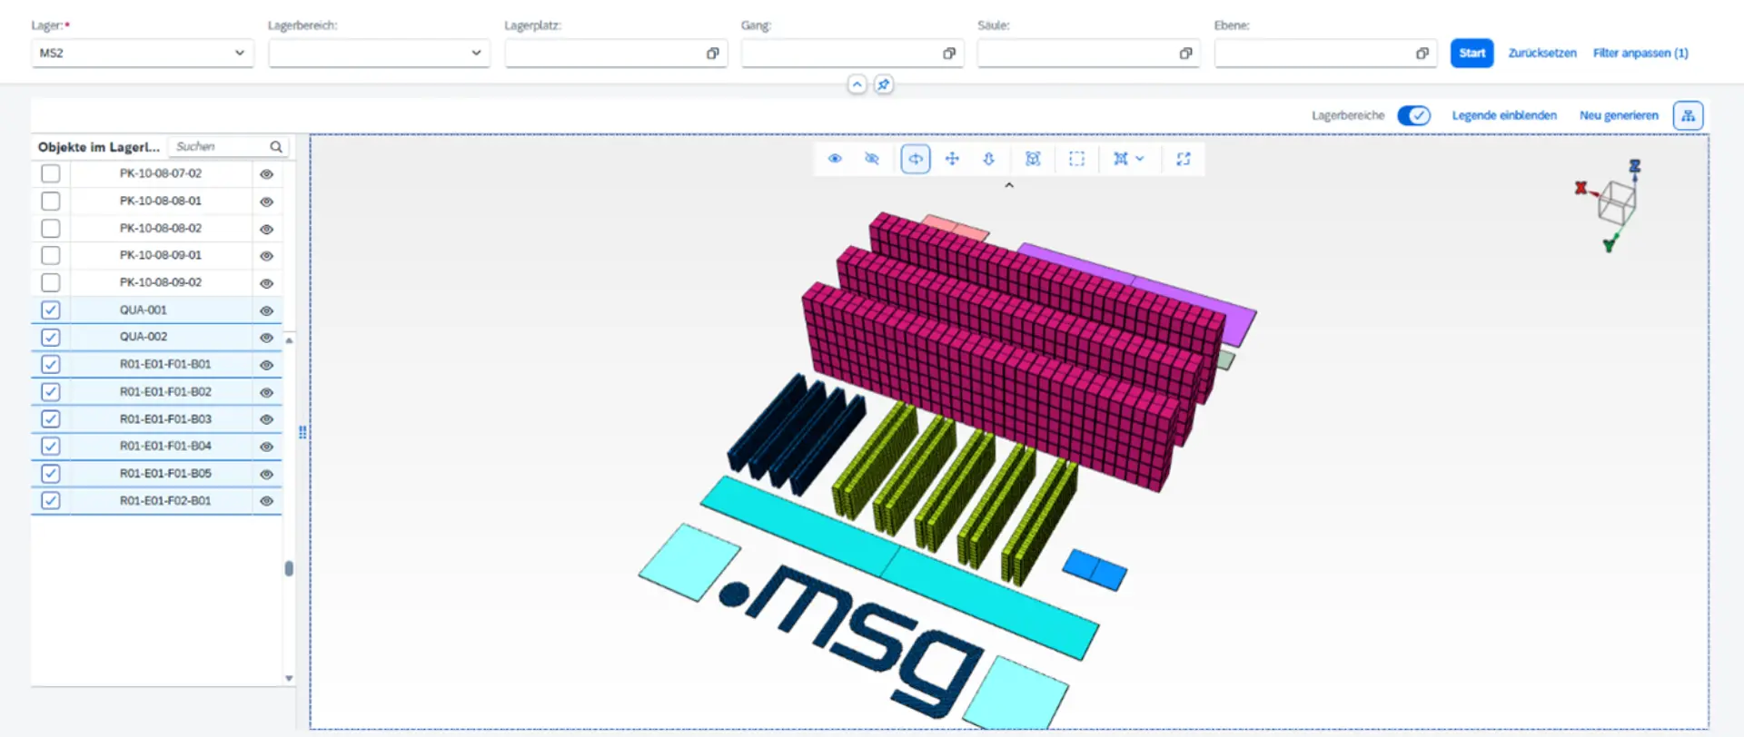
Task: Open value help for Gang field
Action: pyautogui.click(x=949, y=54)
